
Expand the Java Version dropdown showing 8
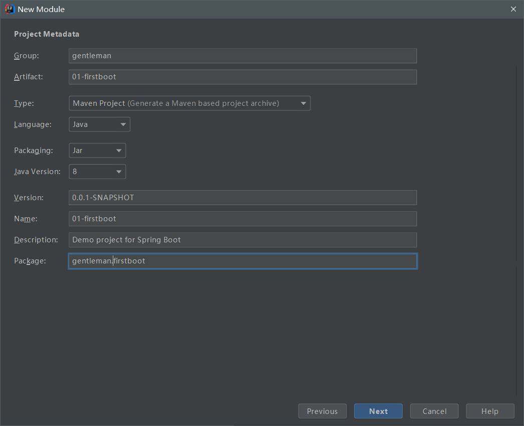point(97,172)
